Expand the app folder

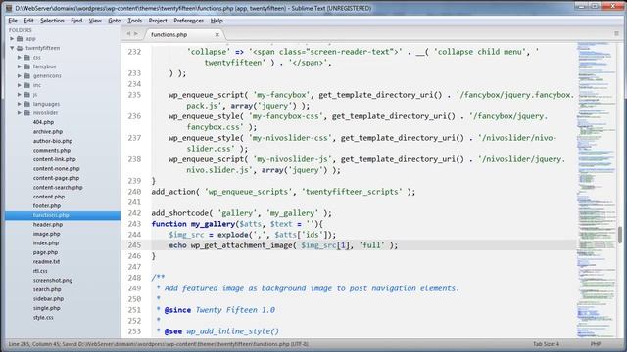click(12, 39)
